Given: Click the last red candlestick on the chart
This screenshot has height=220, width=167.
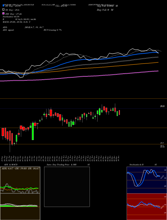Looking at the screenshot, I should click(x=120, y=113).
